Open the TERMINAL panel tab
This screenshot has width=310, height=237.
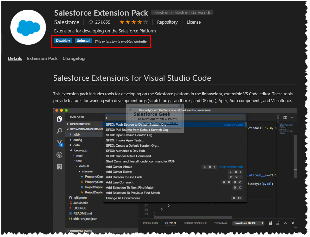point(221,223)
